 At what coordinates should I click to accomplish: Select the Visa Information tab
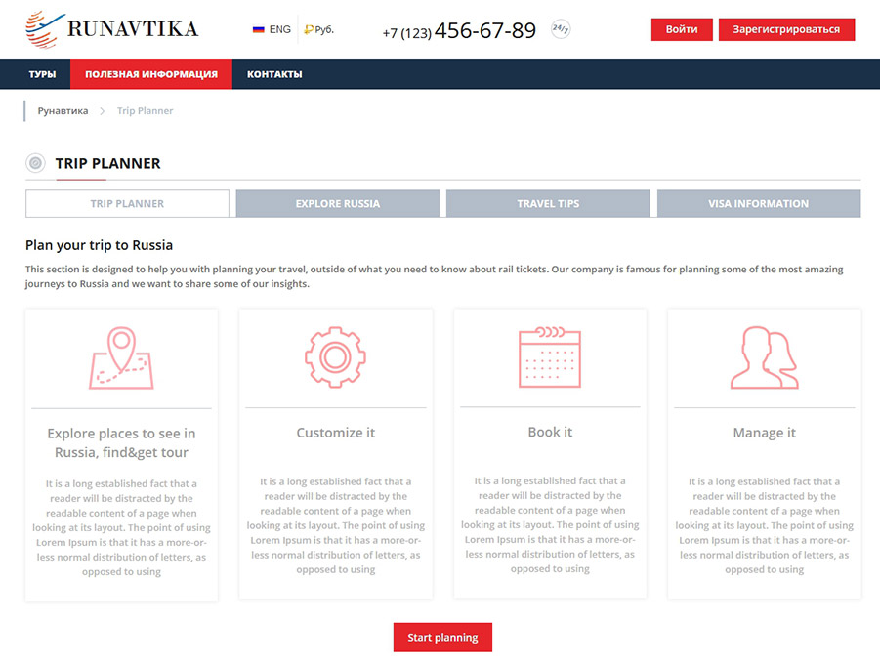[758, 204]
